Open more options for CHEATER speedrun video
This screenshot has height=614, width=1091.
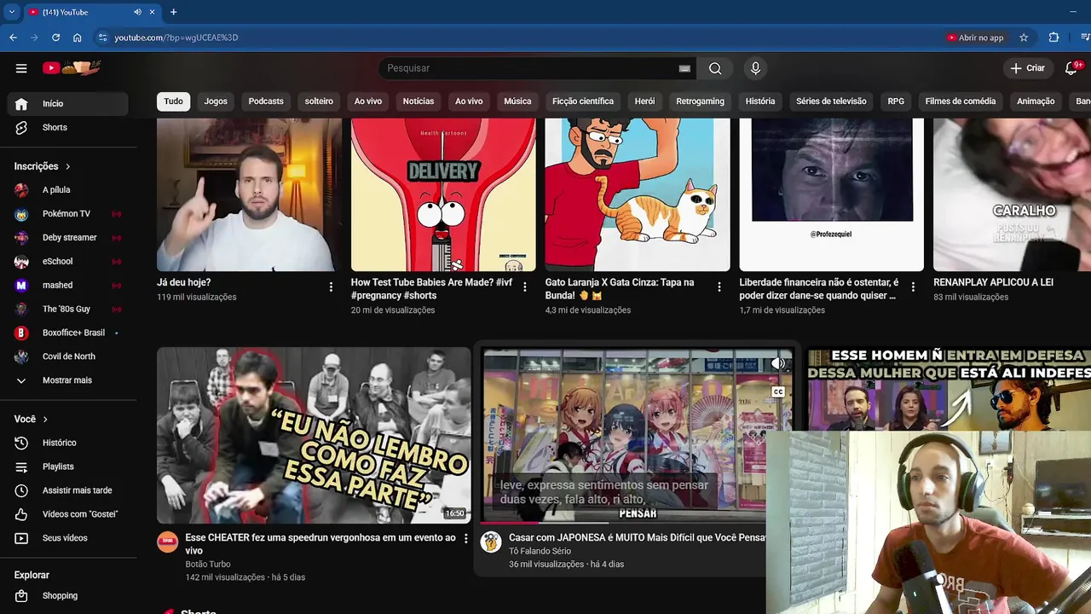[465, 539]
